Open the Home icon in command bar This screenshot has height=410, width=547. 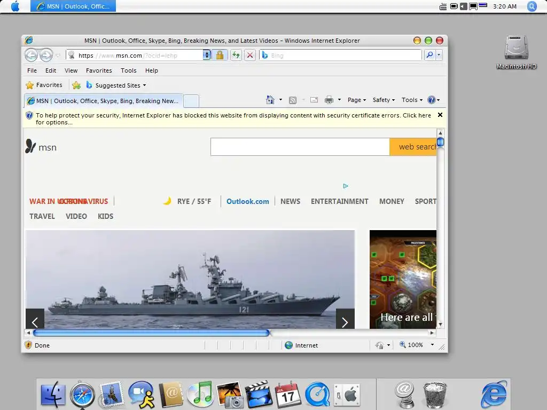click(270, 100)
